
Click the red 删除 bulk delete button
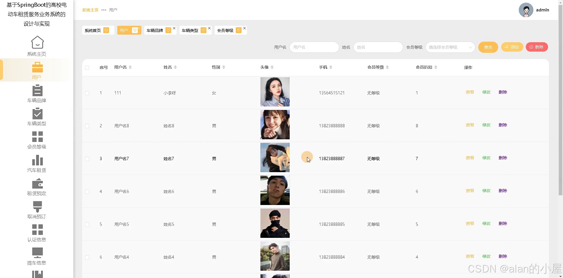(x=537, y=47)
